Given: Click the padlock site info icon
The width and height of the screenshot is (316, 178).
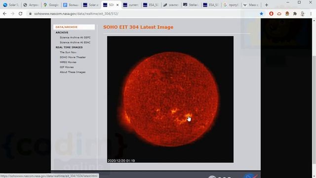Looking at the screenshot, I should click(31, 13).
